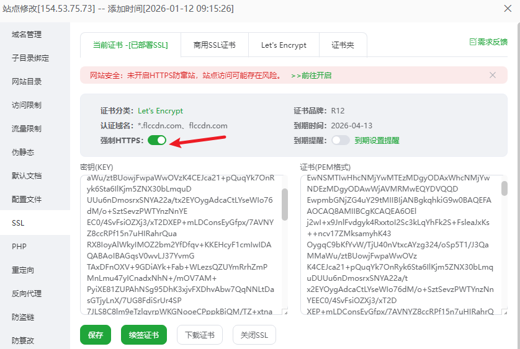This screenshot has height=349, width=520.
Task: Dismiss the HTTPS security warning banner
Action: (x=493, y=75)
